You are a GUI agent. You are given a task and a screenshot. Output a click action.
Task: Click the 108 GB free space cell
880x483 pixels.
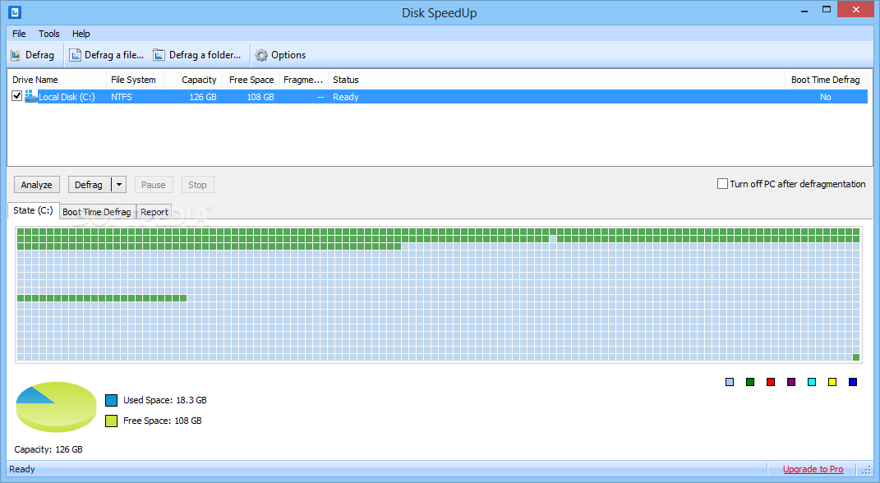point(260,97)
